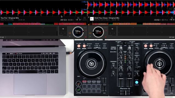Click the channel 1 TRIM knob
Viewport: 175px width, 98px height.
[121, 48]
